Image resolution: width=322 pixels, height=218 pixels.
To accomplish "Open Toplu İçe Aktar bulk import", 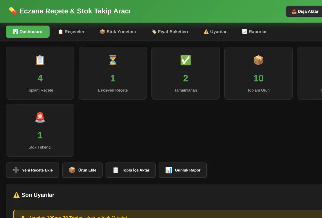I will pos(131,170).
